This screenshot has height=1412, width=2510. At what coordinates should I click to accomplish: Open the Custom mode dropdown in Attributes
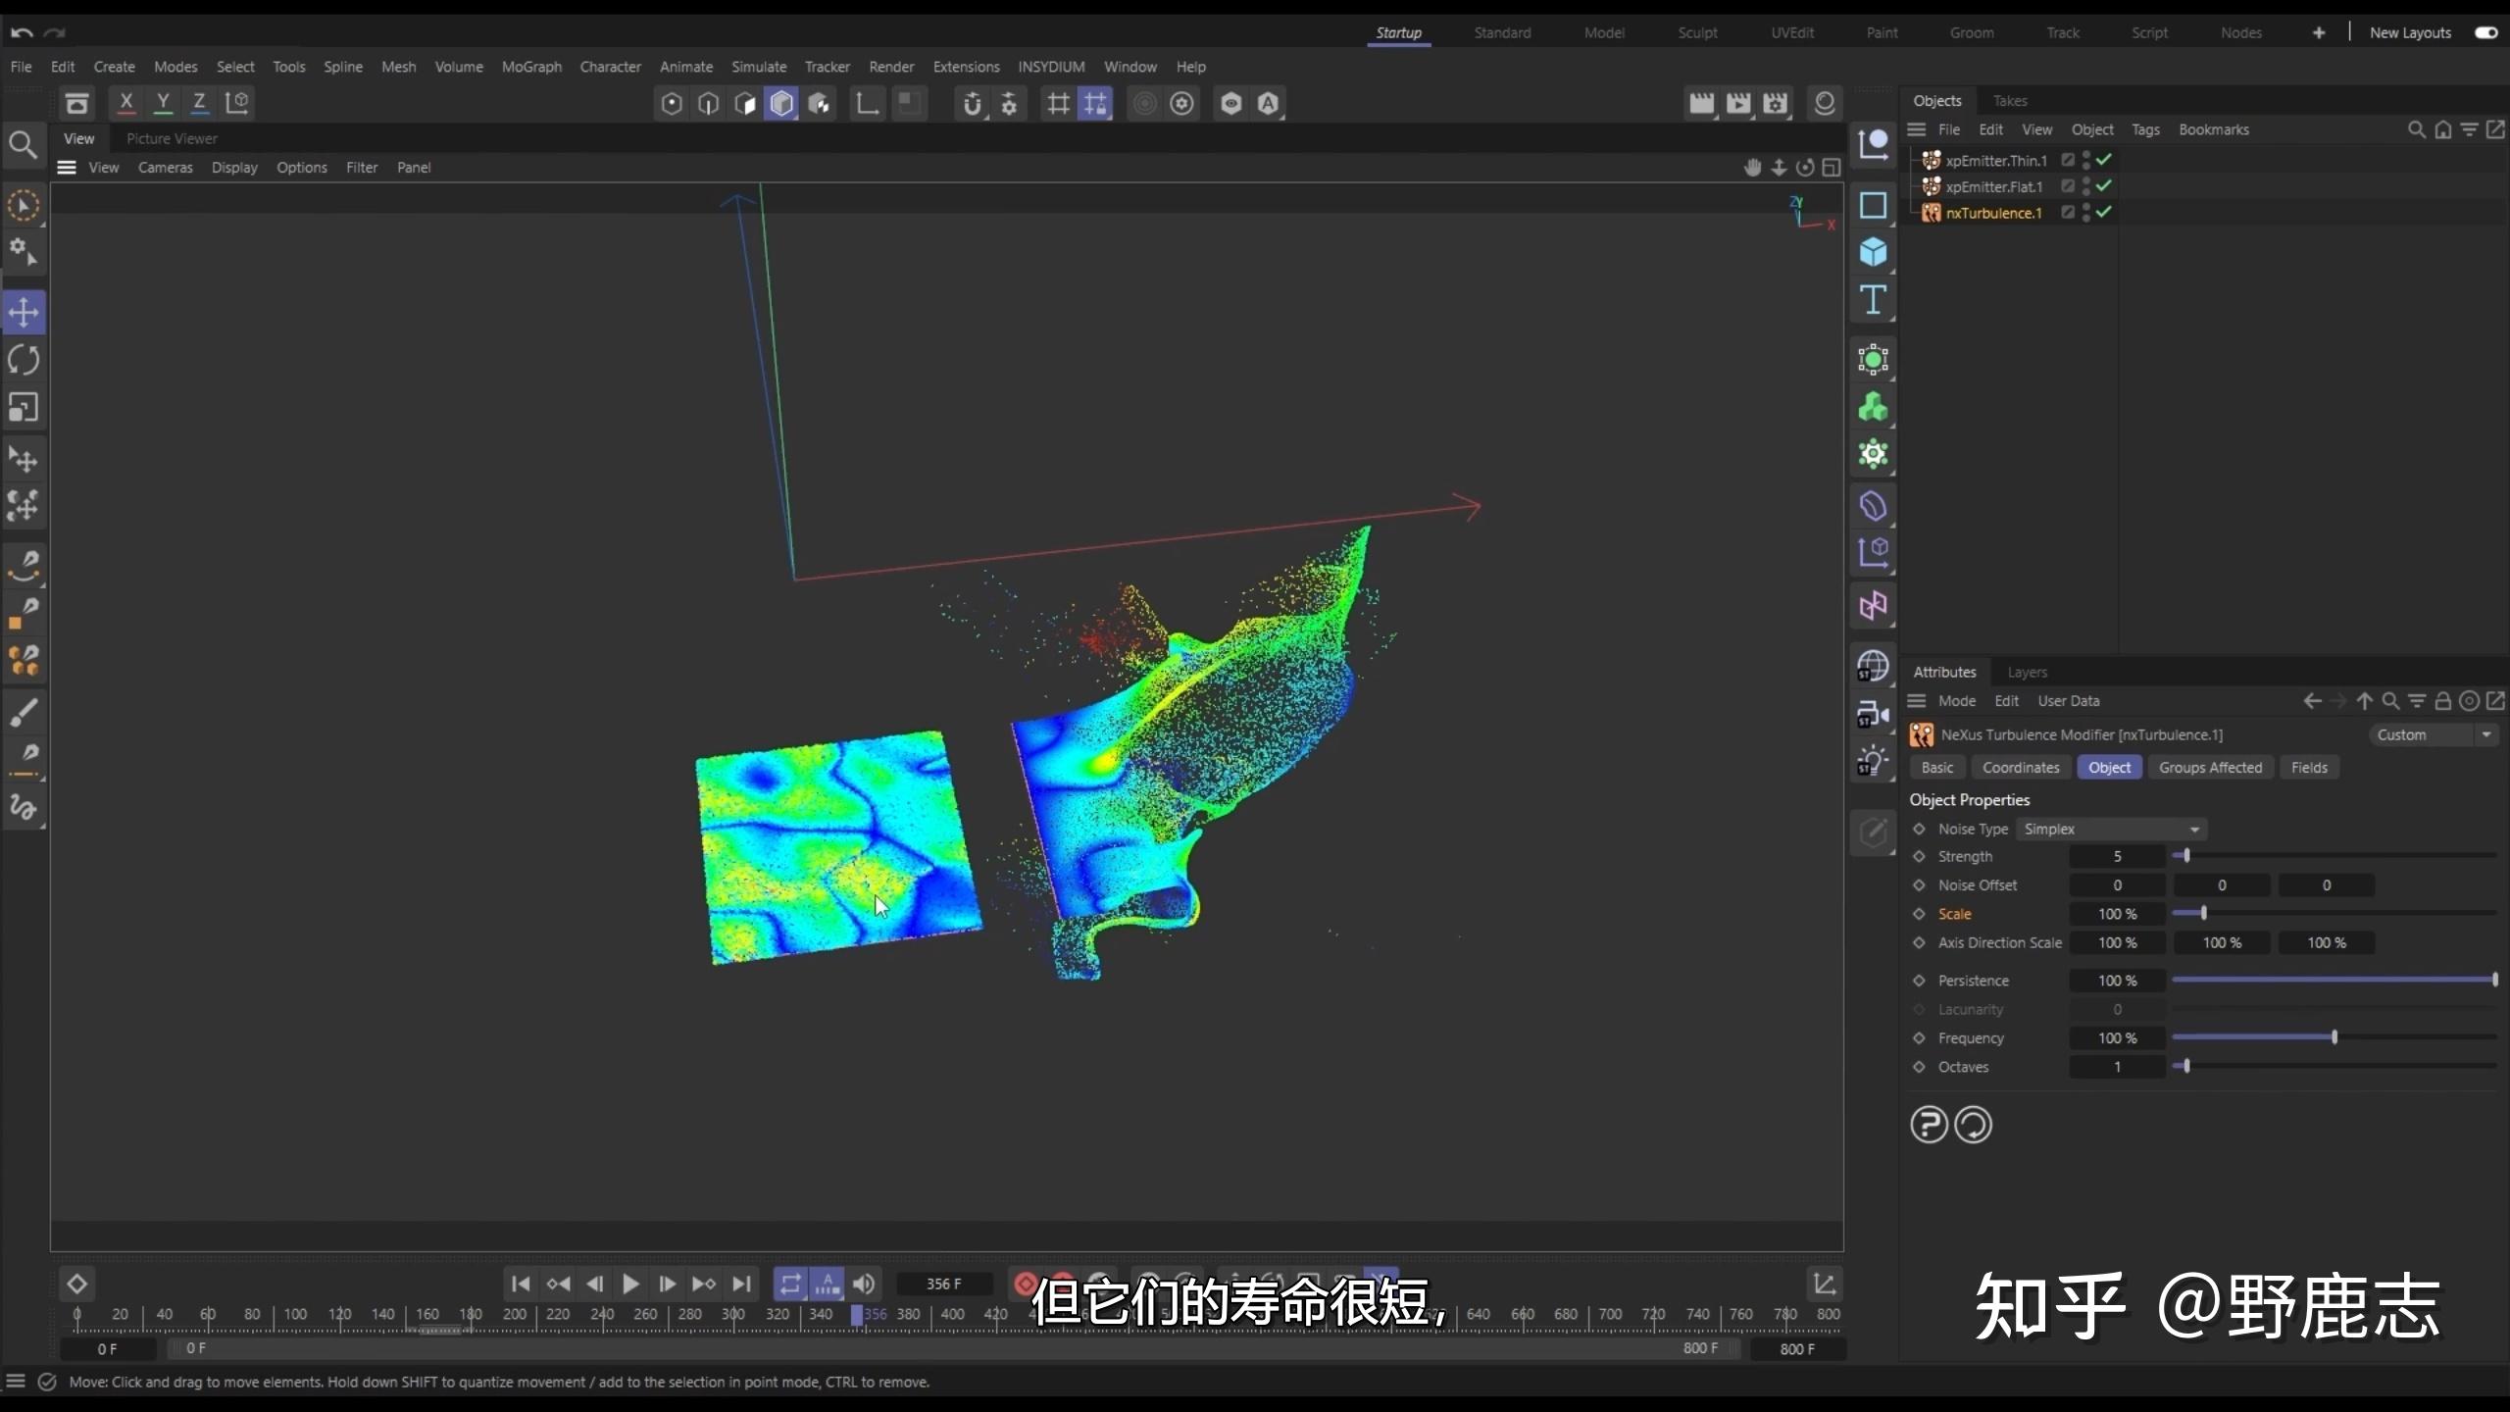[x=2433, y=734]
